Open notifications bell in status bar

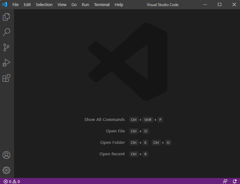pyautogui.click(x=235, y=181)
